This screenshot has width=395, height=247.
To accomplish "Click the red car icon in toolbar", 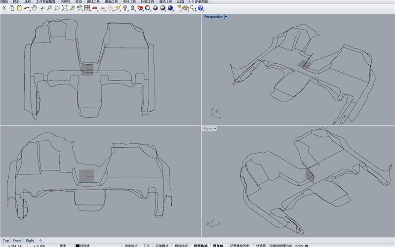I will pyautogui.click(x=95, y=8).
